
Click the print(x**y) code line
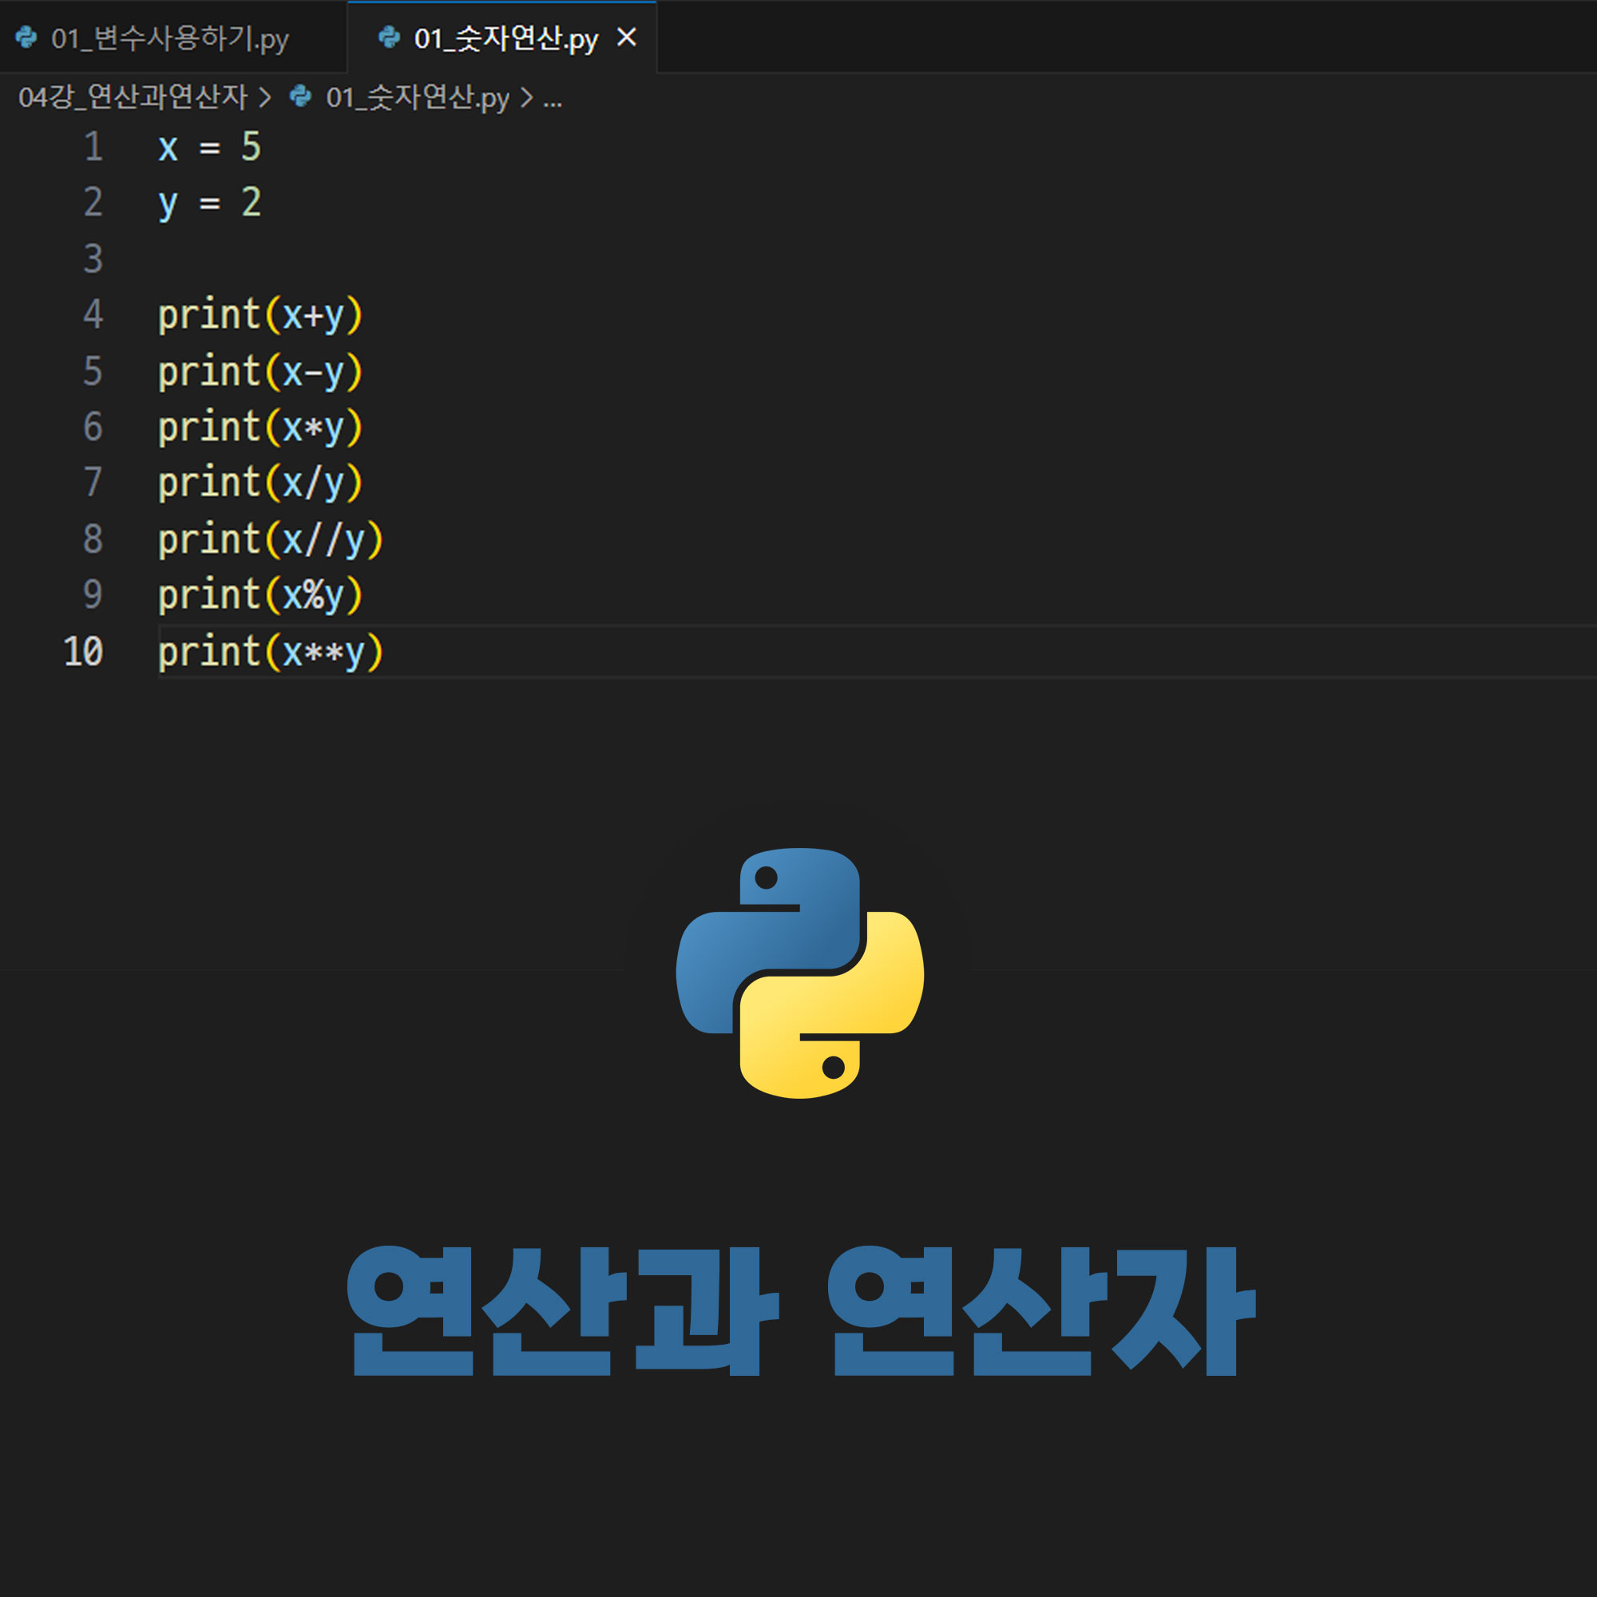click(x=271, y=652)
